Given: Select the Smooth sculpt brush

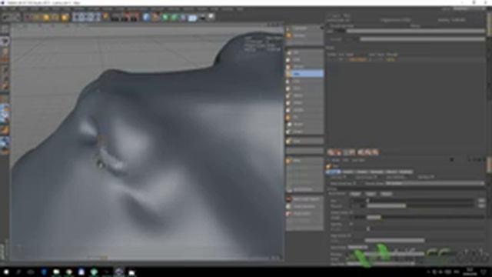Looking at the screenshot, I should coord(304,67).
